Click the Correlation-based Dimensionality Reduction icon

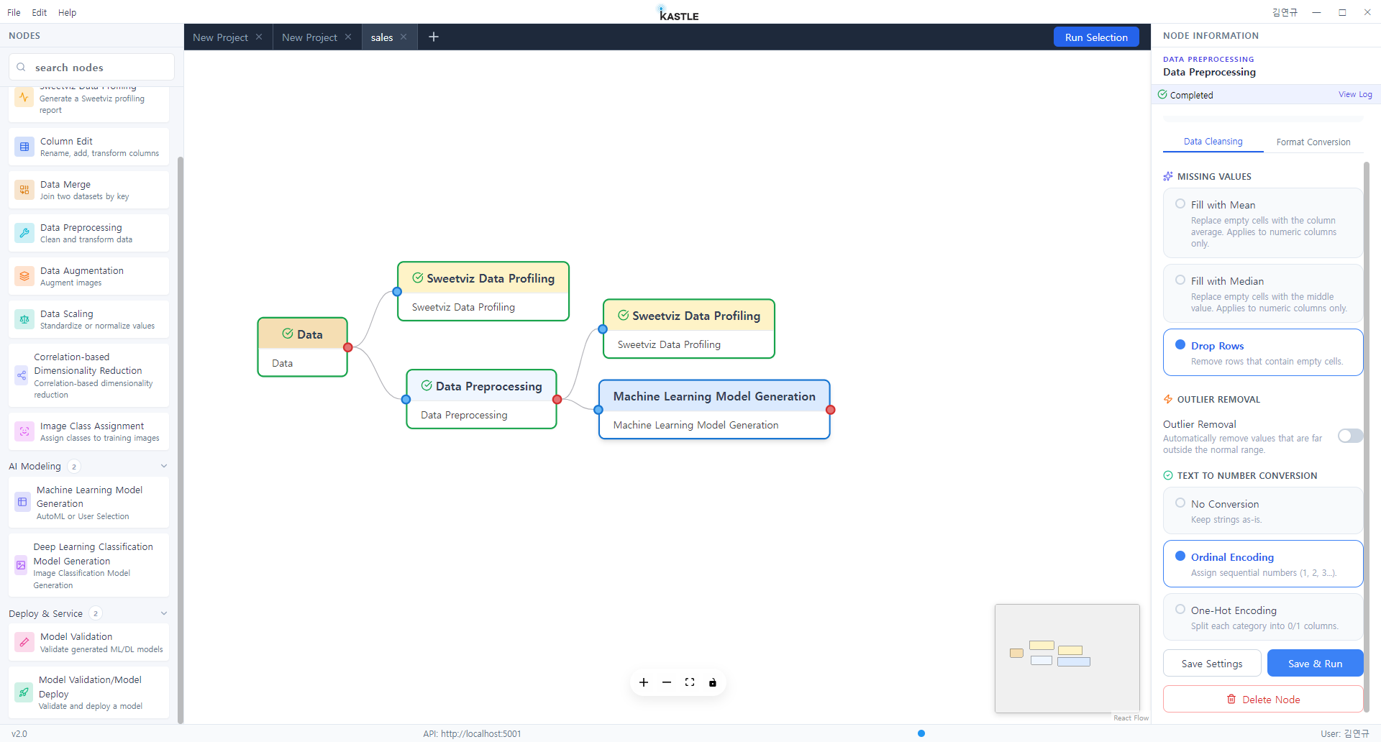tap(22, 375)
